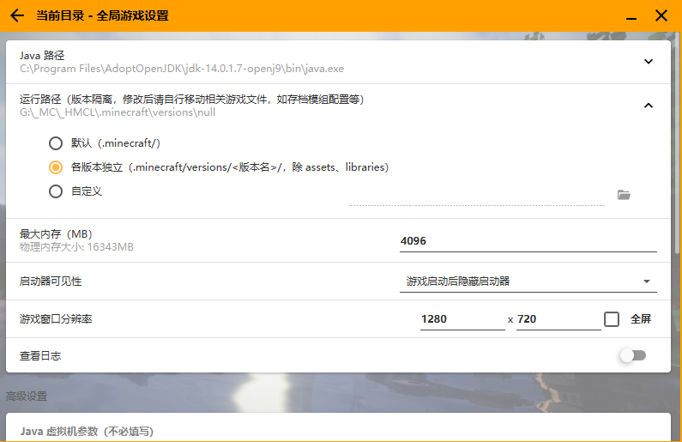The height and width of the screenshot is (442, 682).
Task: Open folder browser for custom run path
Action: point(624,195)
